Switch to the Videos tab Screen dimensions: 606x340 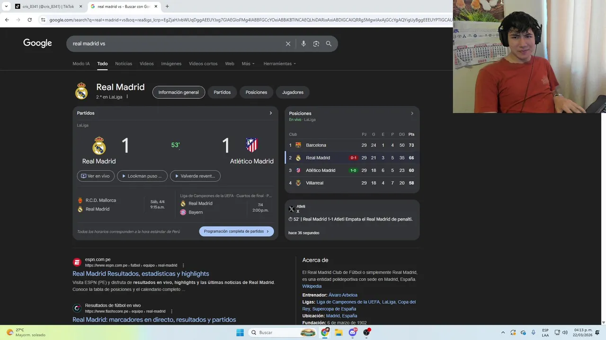[x=147, y=64]
